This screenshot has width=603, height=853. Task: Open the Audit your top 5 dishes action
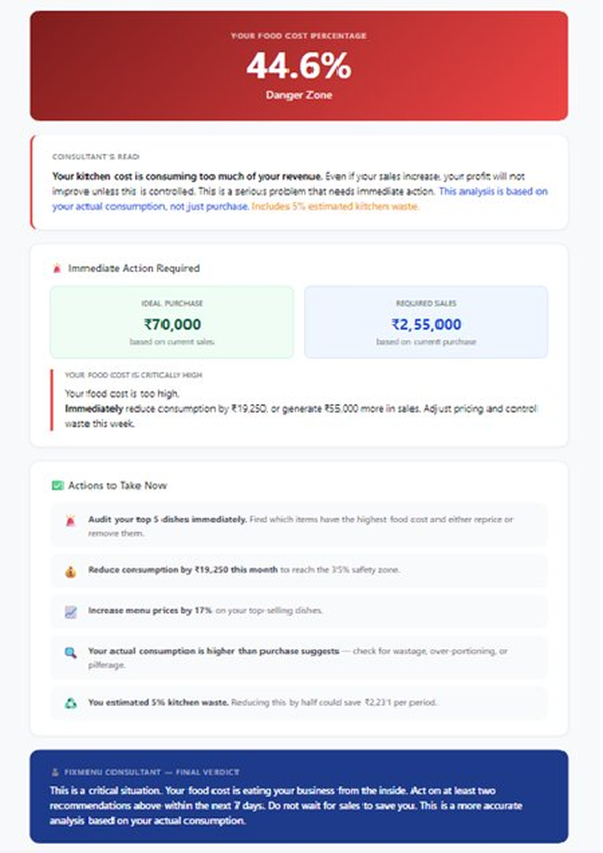point(299,526)
